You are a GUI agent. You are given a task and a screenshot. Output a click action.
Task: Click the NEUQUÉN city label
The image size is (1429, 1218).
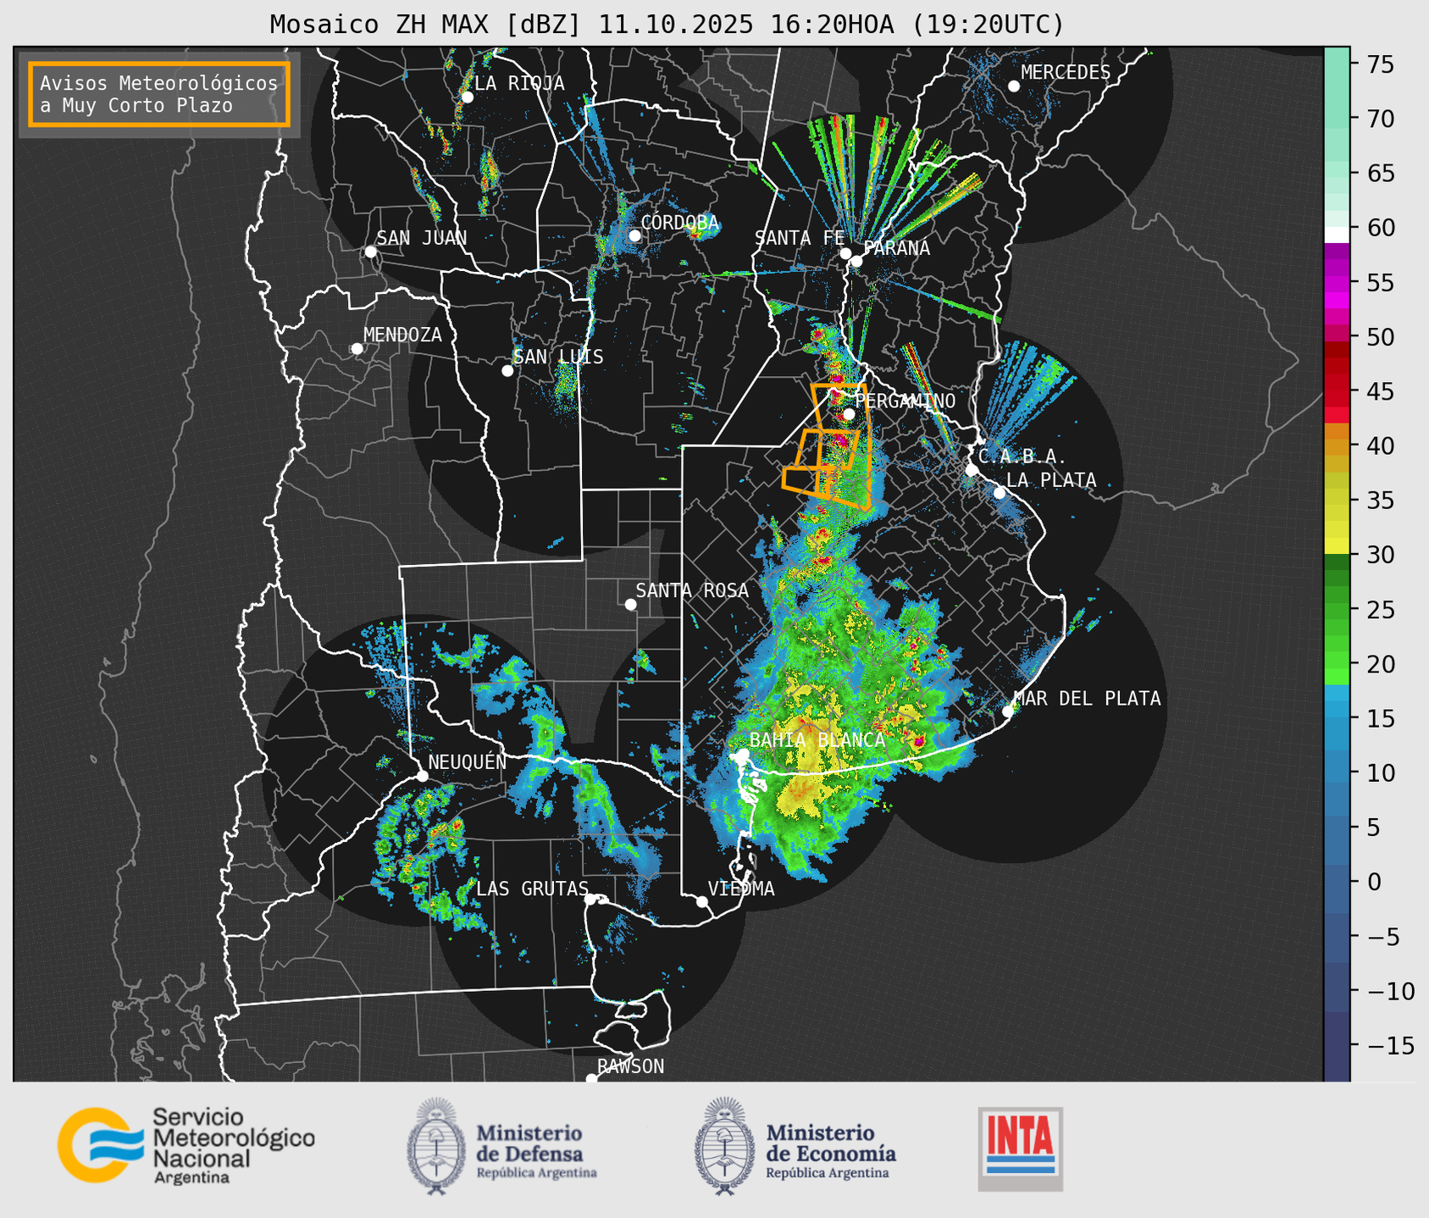(x=467, y=762)
